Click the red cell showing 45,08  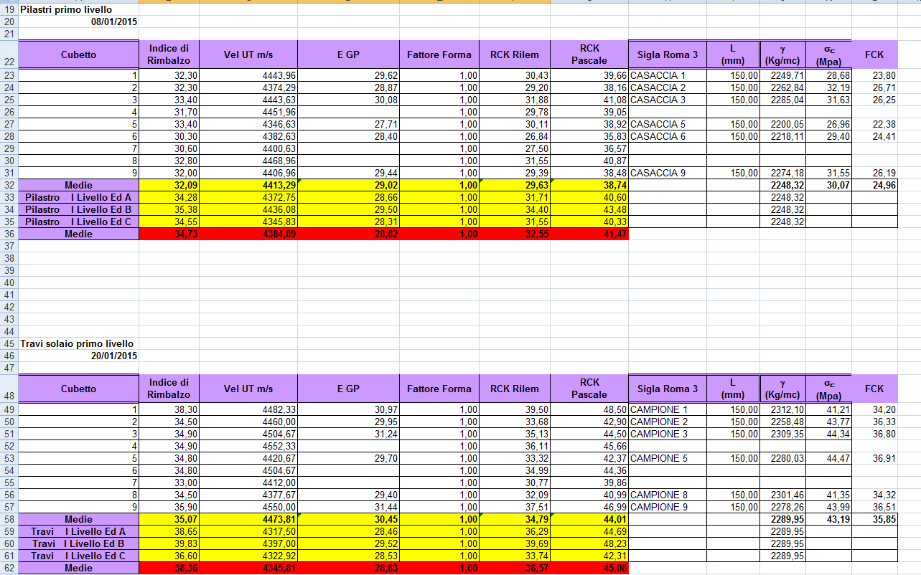[589, 568]
